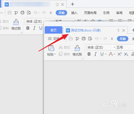Click phonetic guide wén icon in back window
Viewport: 134px width, 114px height.
point(100,21)
